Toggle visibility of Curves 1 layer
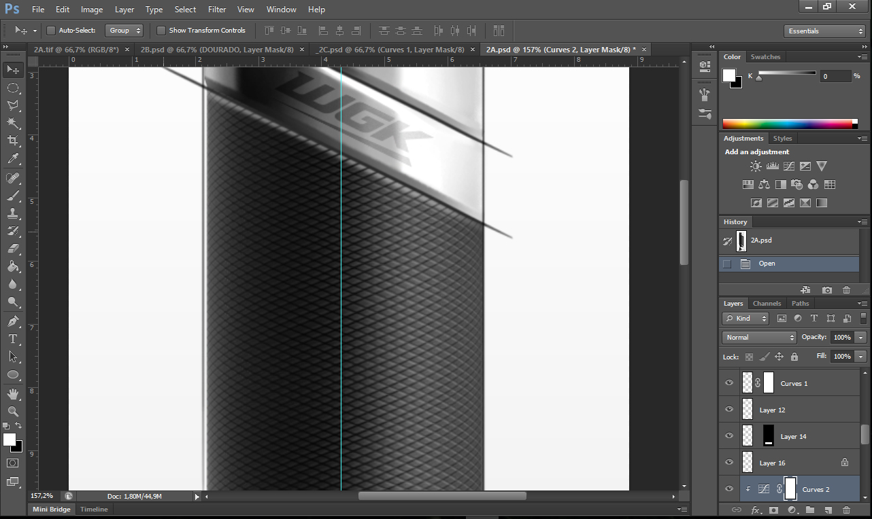The height and width of the screenshot is (519, 872). [729, 383]
